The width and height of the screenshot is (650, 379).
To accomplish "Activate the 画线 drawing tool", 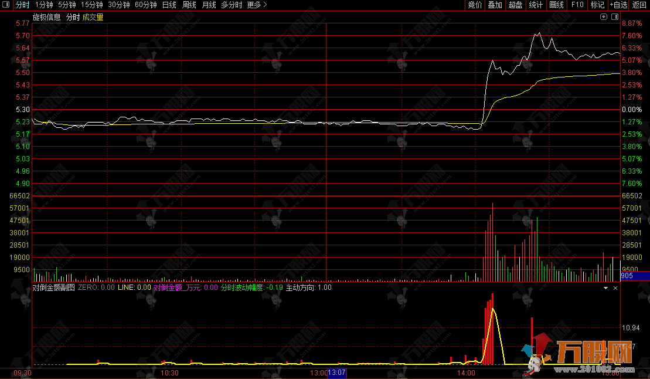I will (x=557, y=5).
